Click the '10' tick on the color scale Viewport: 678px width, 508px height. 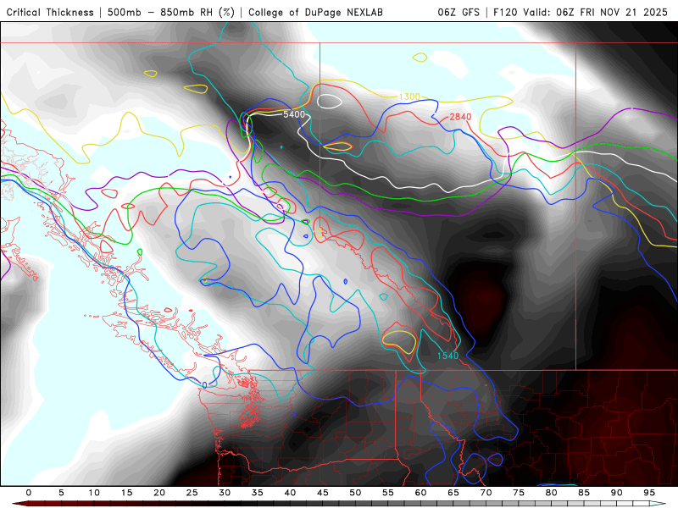94,493
